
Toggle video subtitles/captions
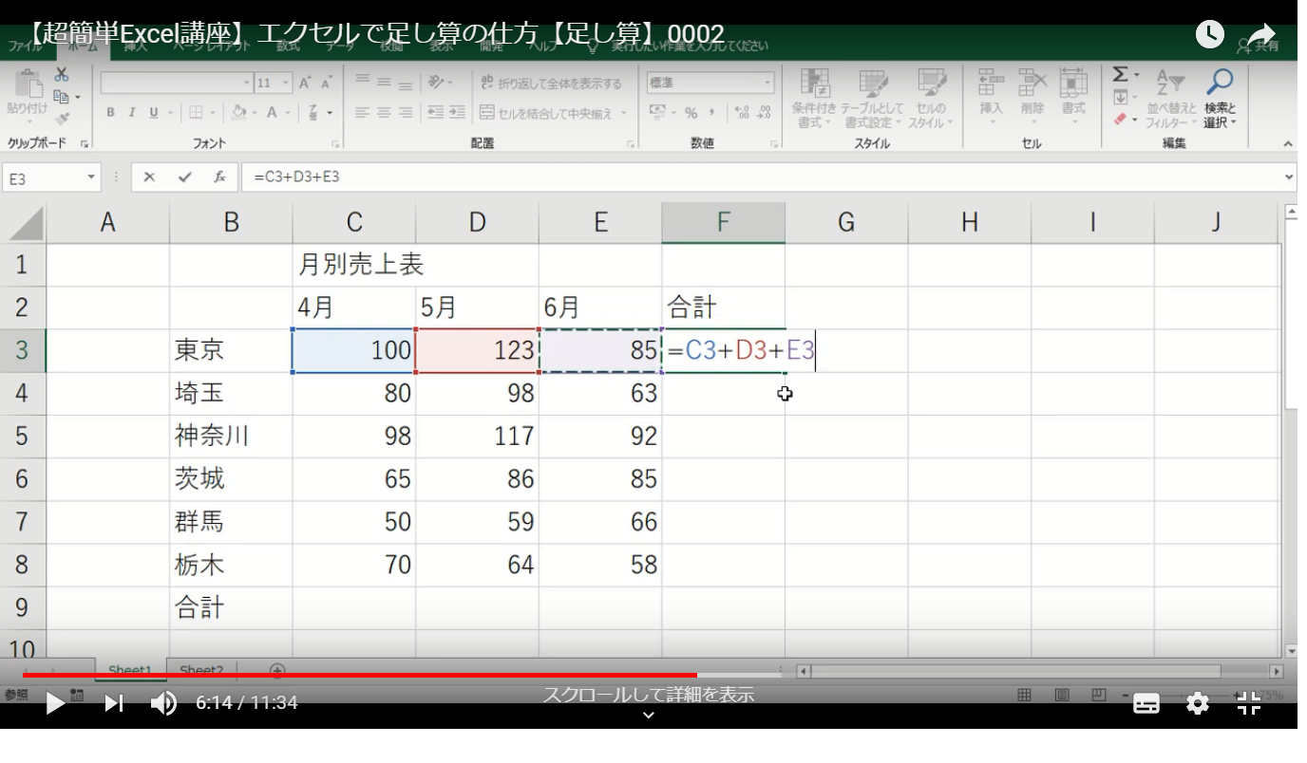pyautogui.click(x=1146, y=703)
